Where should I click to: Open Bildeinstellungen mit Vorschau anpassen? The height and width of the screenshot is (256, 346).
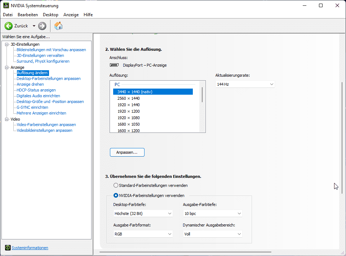(51, 50)
